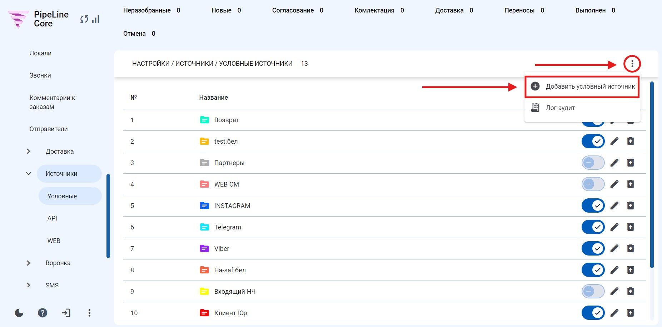Edit the test.бел source with pencil icon
662x327 pixels.
[614, 142]
